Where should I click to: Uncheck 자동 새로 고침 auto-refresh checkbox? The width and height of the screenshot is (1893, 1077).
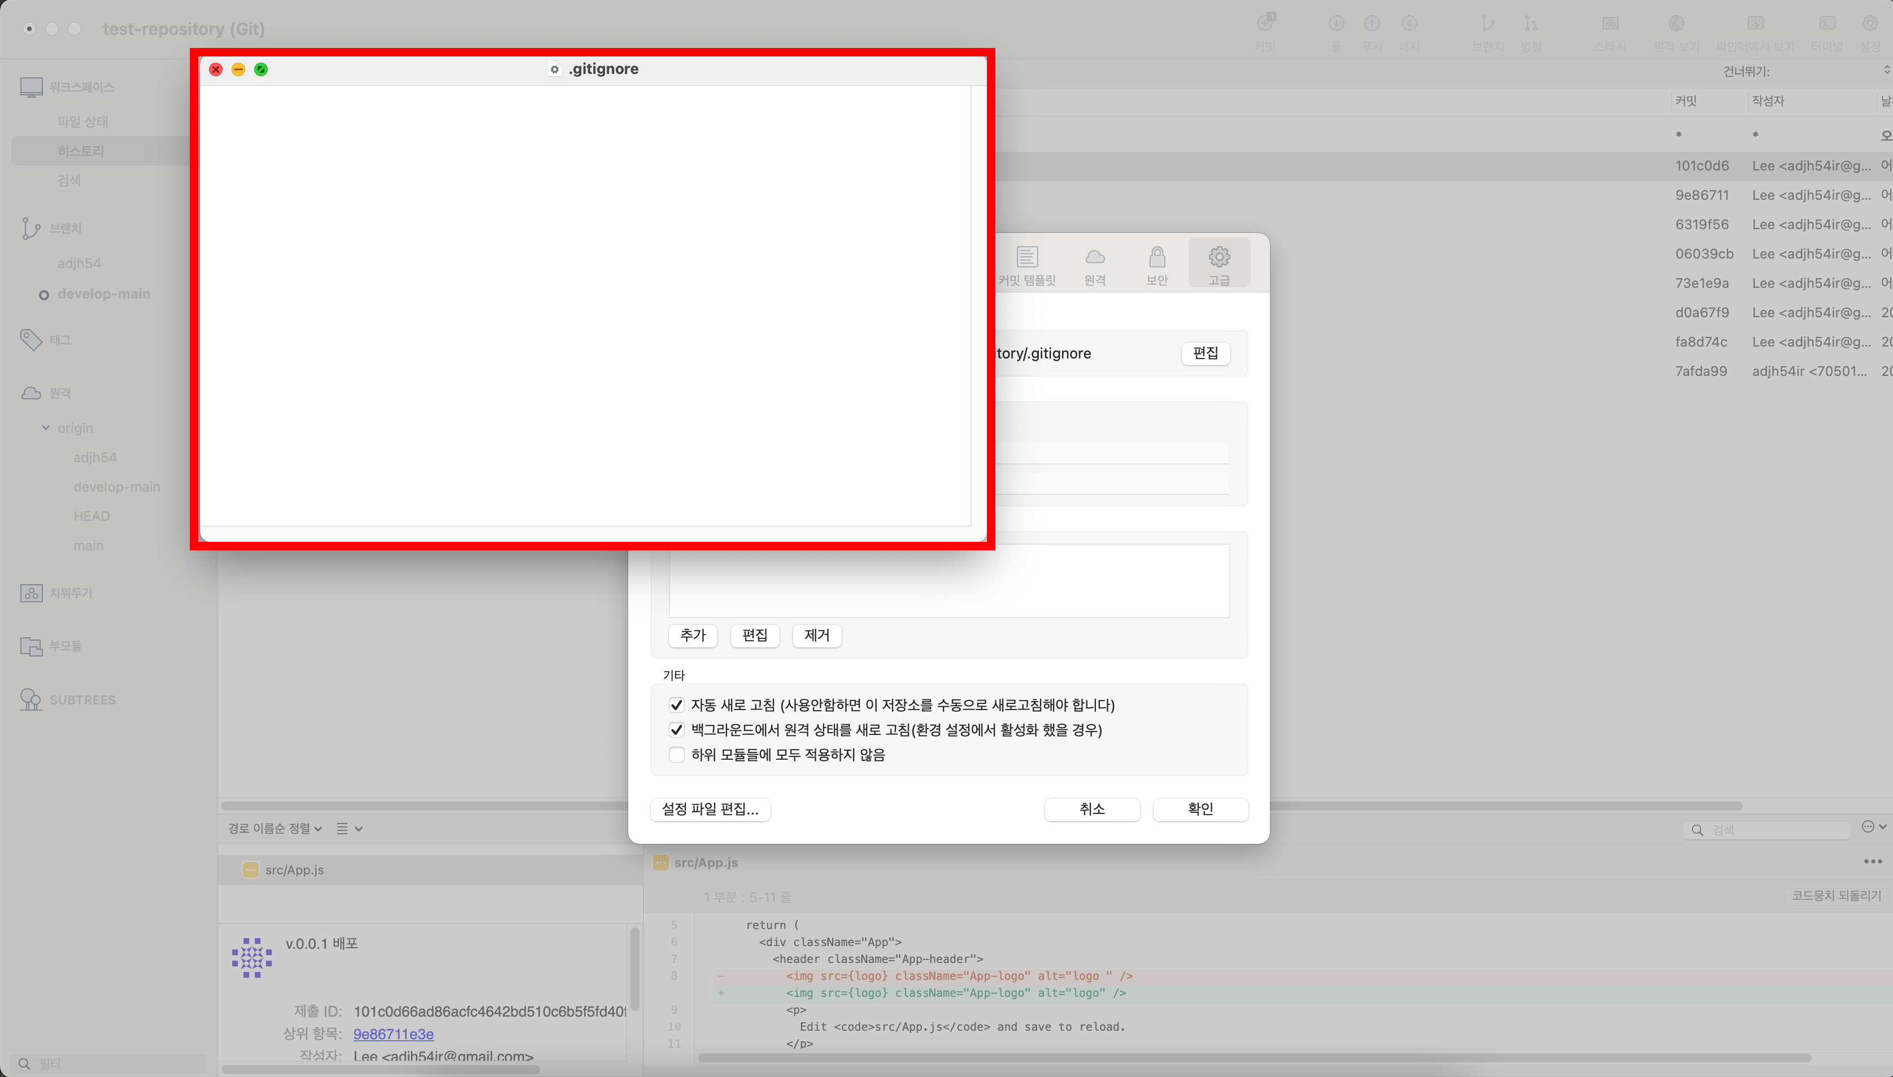coord(676,705)
